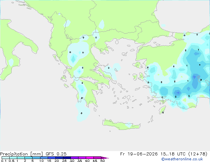Click the legend label 35
The image size is (210, 162).
coord(79,161)
